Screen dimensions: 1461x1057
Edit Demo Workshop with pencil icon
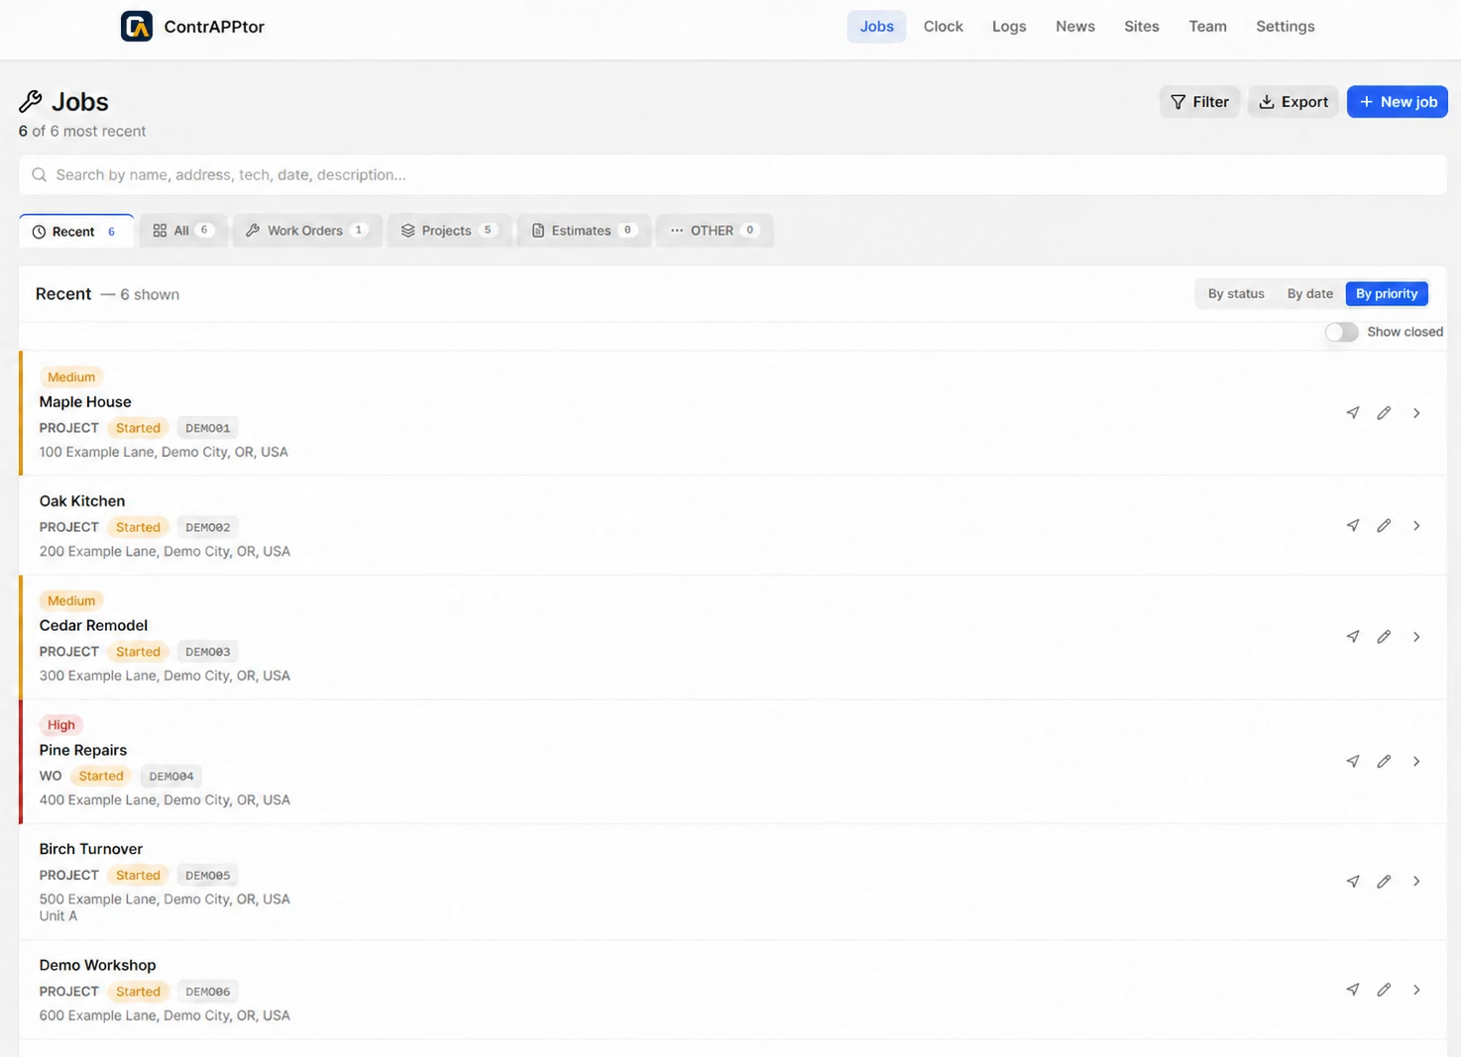tap(1384, 990)
